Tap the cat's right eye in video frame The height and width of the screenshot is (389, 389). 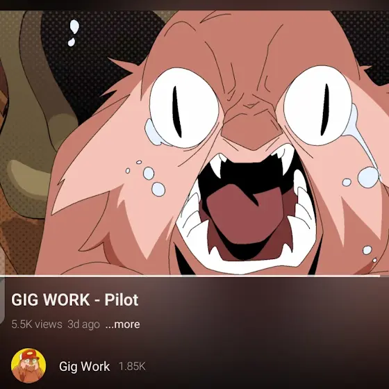point(318,106)
